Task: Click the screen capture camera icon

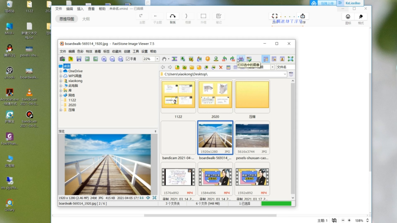Action: tap(62, 59)
